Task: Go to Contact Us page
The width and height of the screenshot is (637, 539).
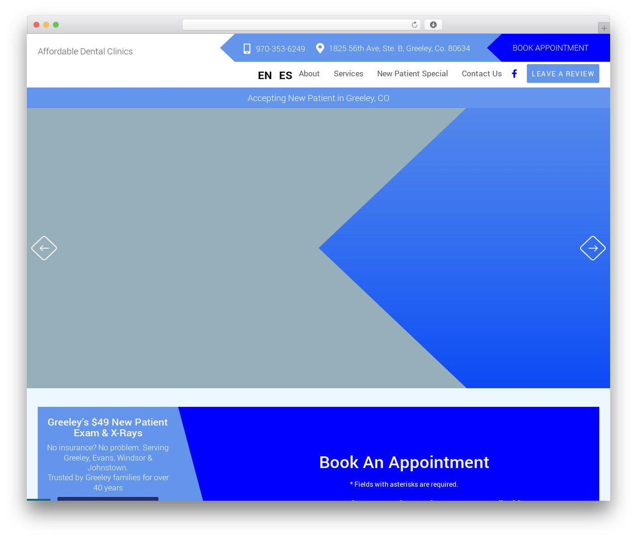Action: click(482, 74)
